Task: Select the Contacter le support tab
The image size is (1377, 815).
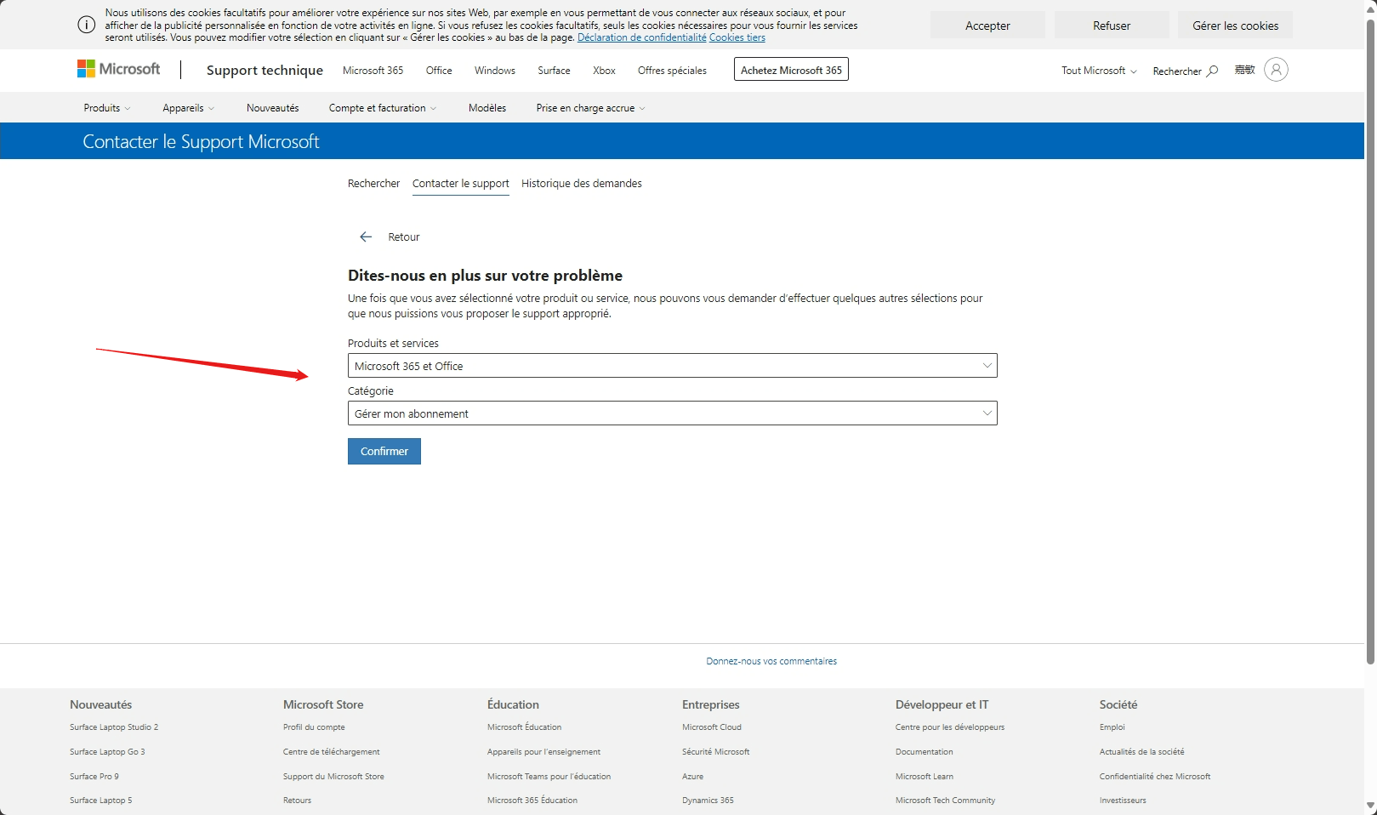Action: coord(461,184)
